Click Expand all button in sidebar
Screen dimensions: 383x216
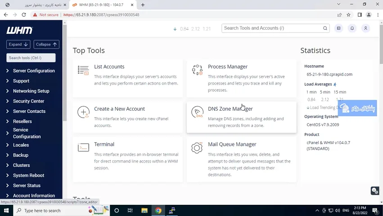18,45
